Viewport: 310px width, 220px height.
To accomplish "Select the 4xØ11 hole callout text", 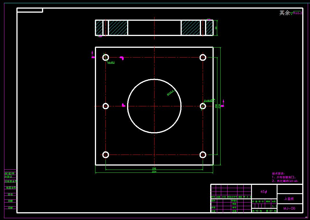I will [x=111, y=62].
